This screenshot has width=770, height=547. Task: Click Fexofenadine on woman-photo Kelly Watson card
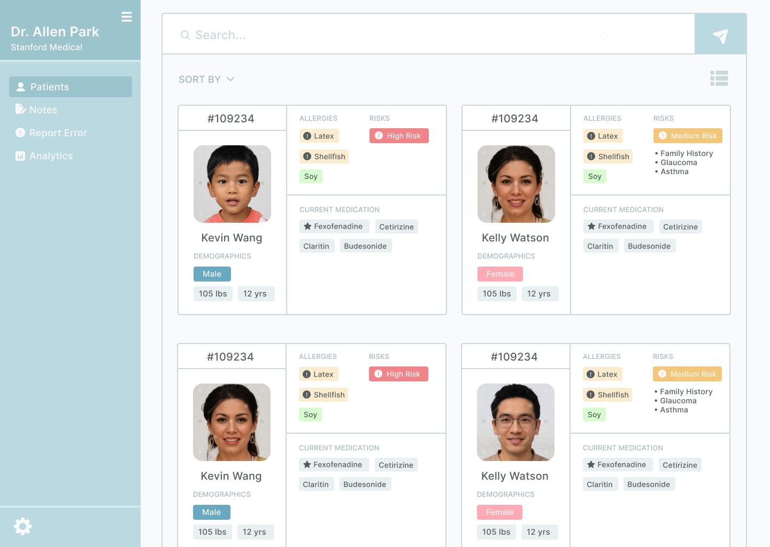[618, 226]
